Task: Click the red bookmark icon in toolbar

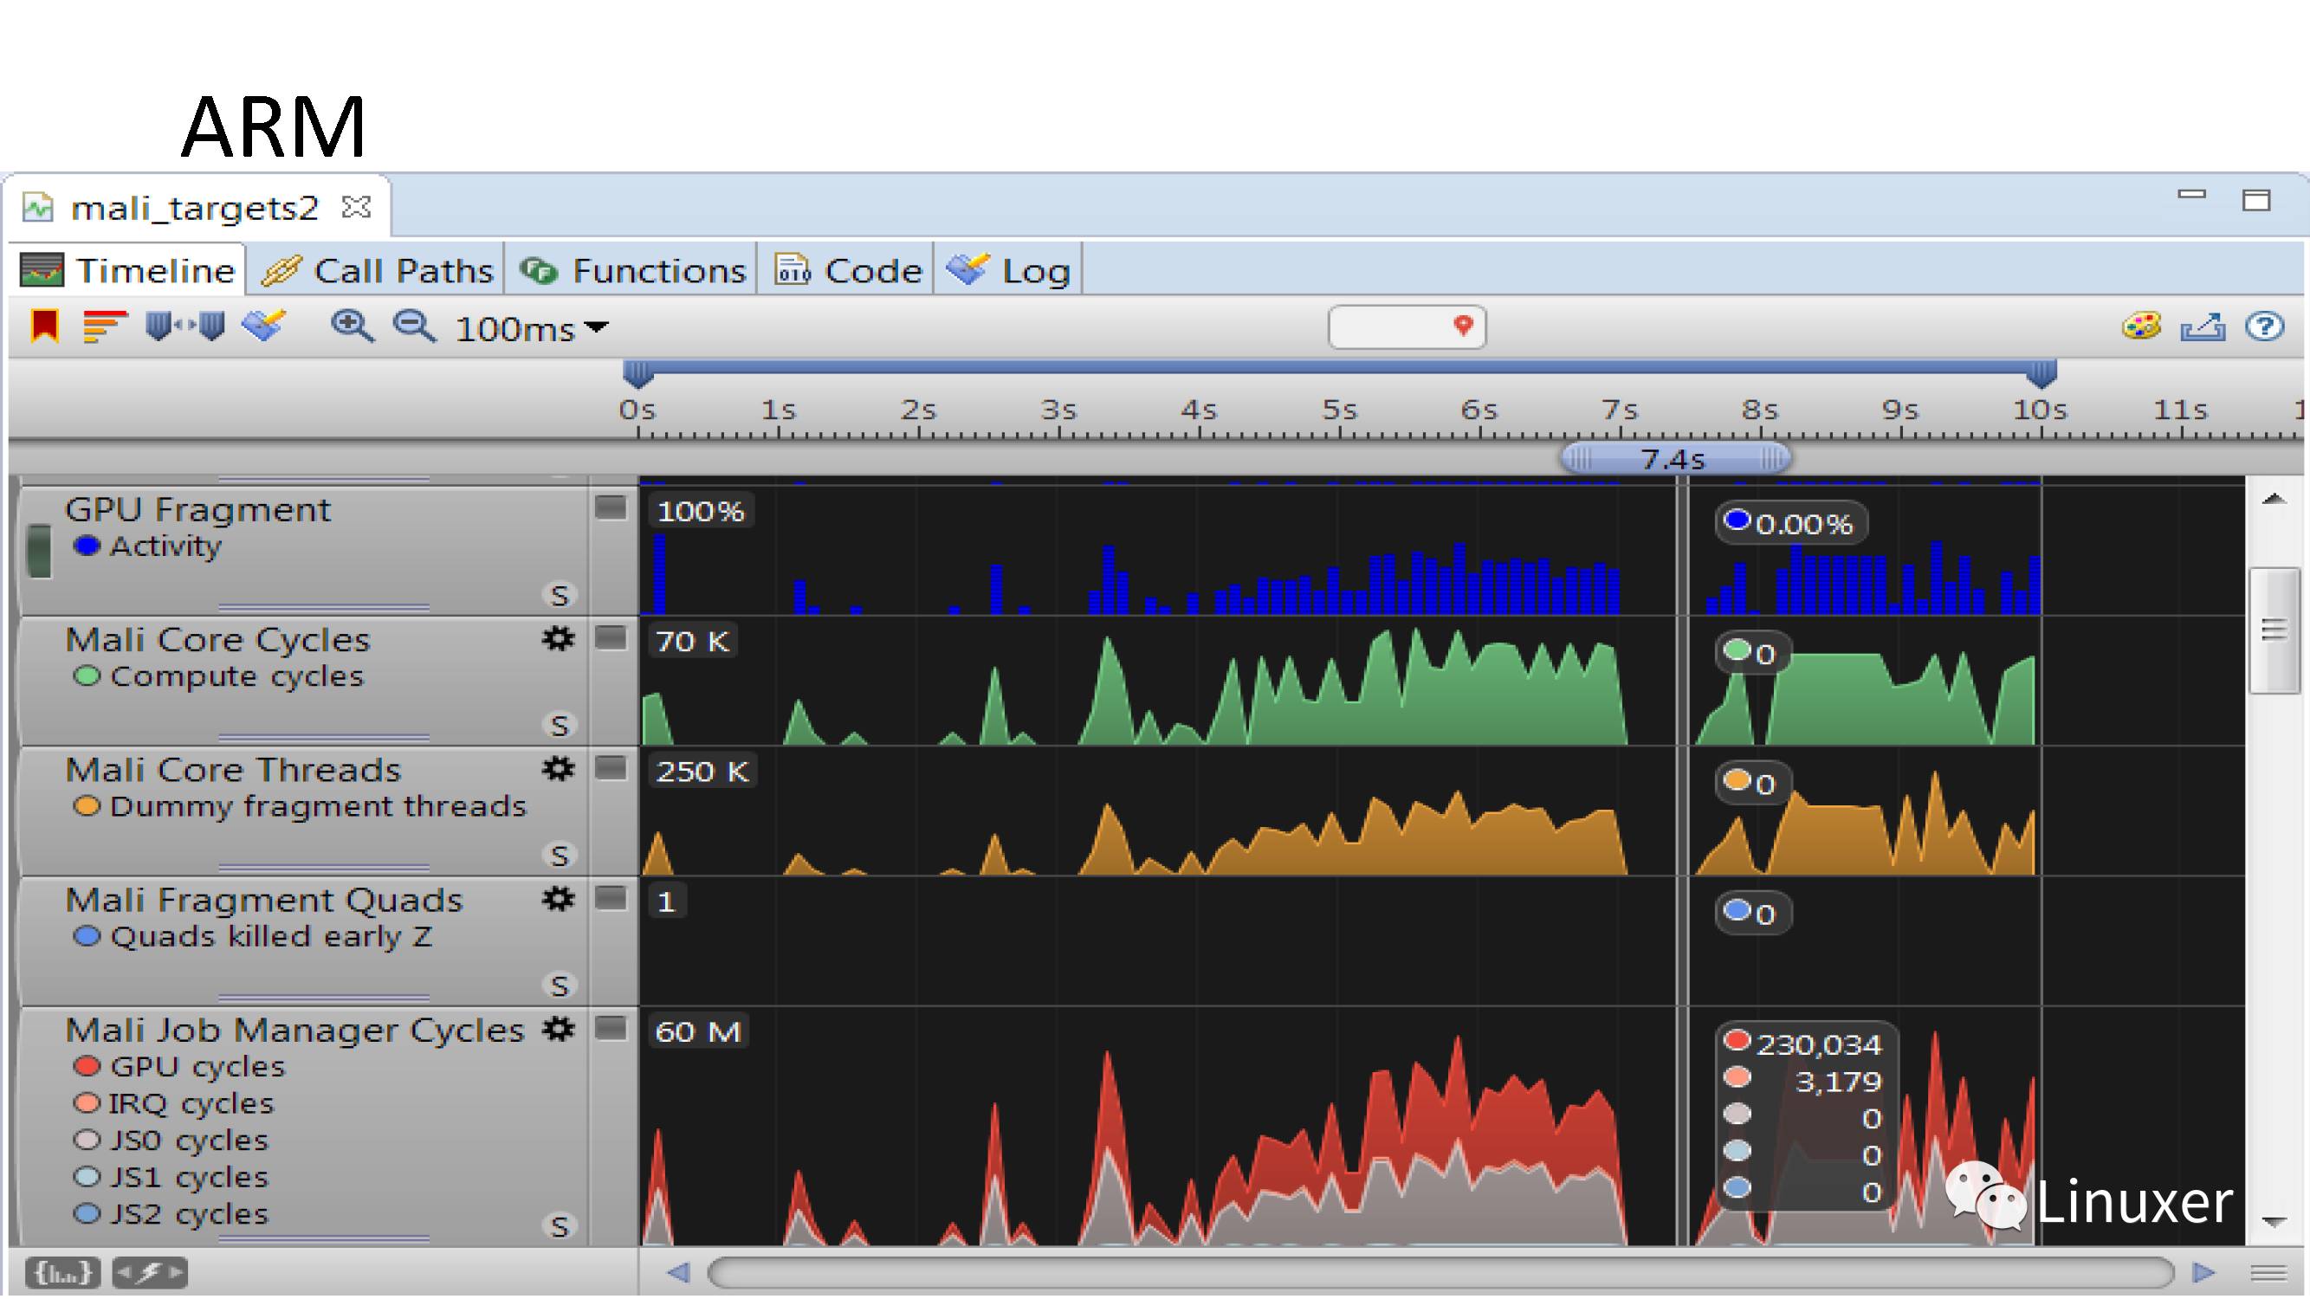Action: click(x=44, y=326)
